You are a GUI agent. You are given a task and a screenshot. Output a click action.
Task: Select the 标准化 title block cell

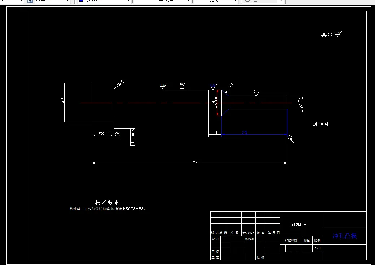(x=250, y=239)
